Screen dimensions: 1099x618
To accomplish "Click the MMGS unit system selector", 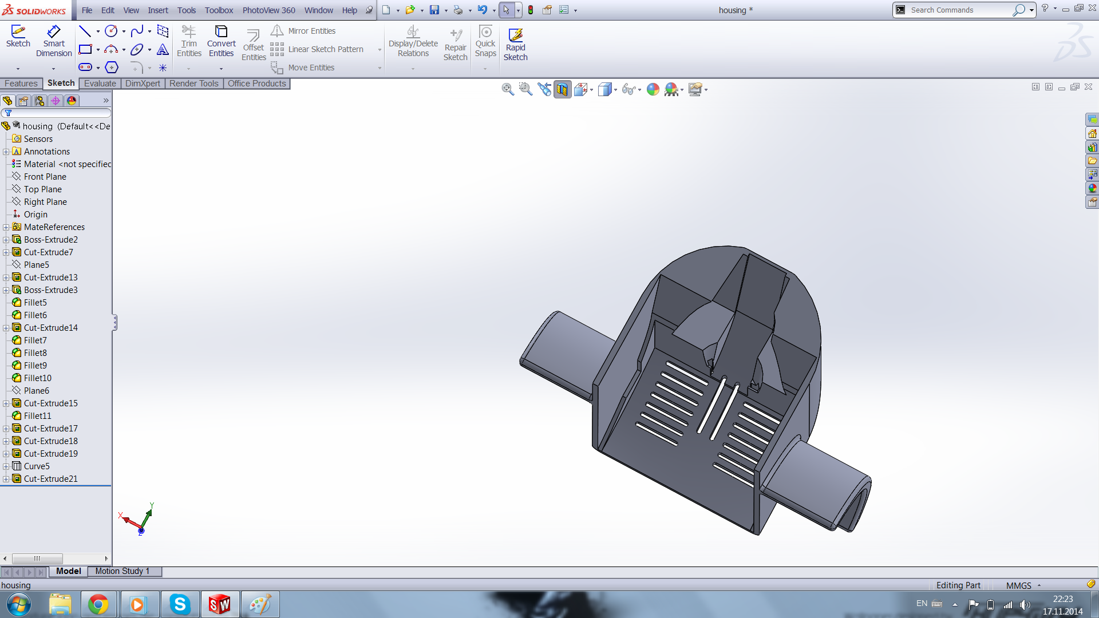I will (x=1019, y=585).
